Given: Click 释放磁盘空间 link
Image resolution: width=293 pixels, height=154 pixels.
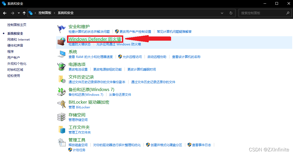Looking at the screenshot, I should 78,145.
